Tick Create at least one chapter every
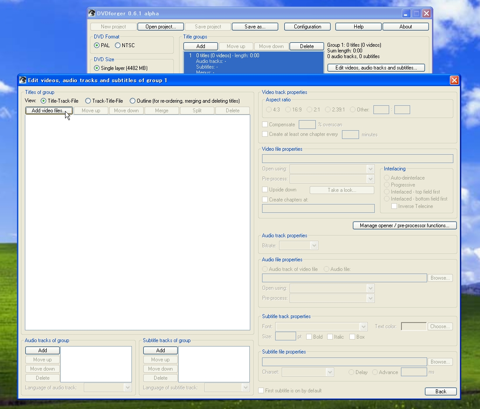Screen dimensions: 480x409 (265, 134)
